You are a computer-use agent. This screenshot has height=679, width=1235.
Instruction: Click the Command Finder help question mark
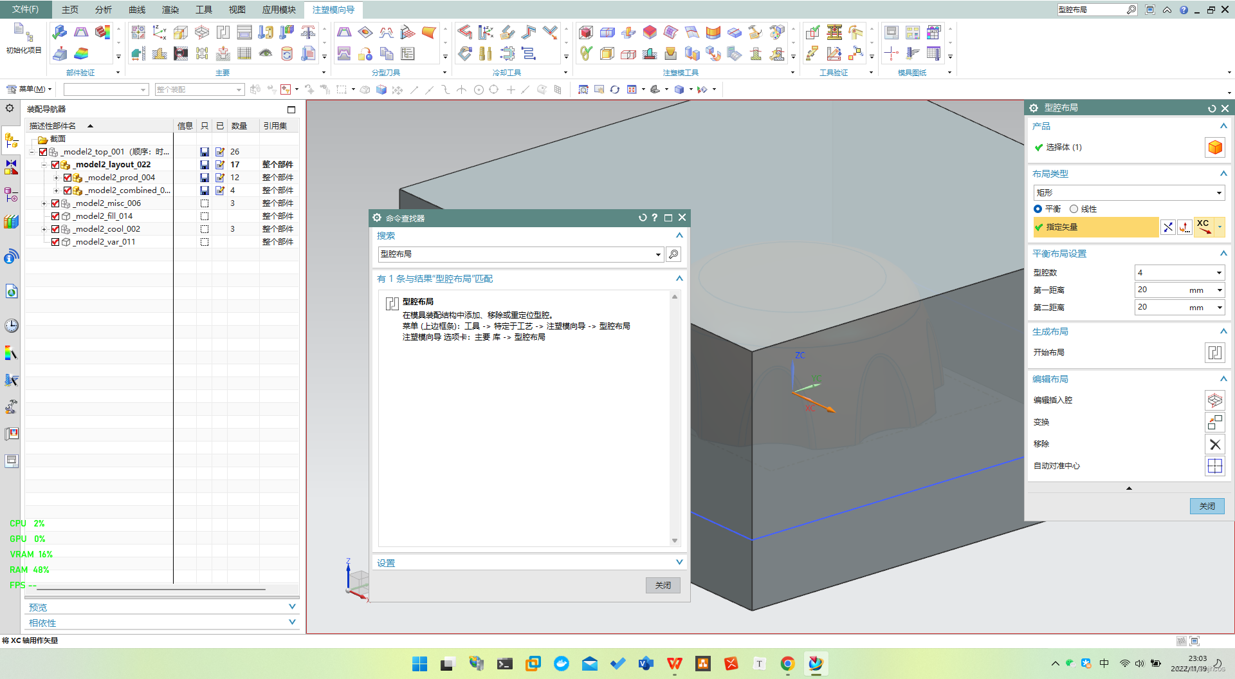click(x=655, y=218)
